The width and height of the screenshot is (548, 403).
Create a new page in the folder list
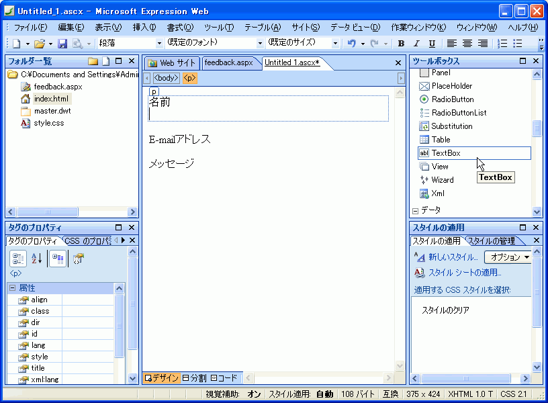pyautogui.click(x=105, y=61)
